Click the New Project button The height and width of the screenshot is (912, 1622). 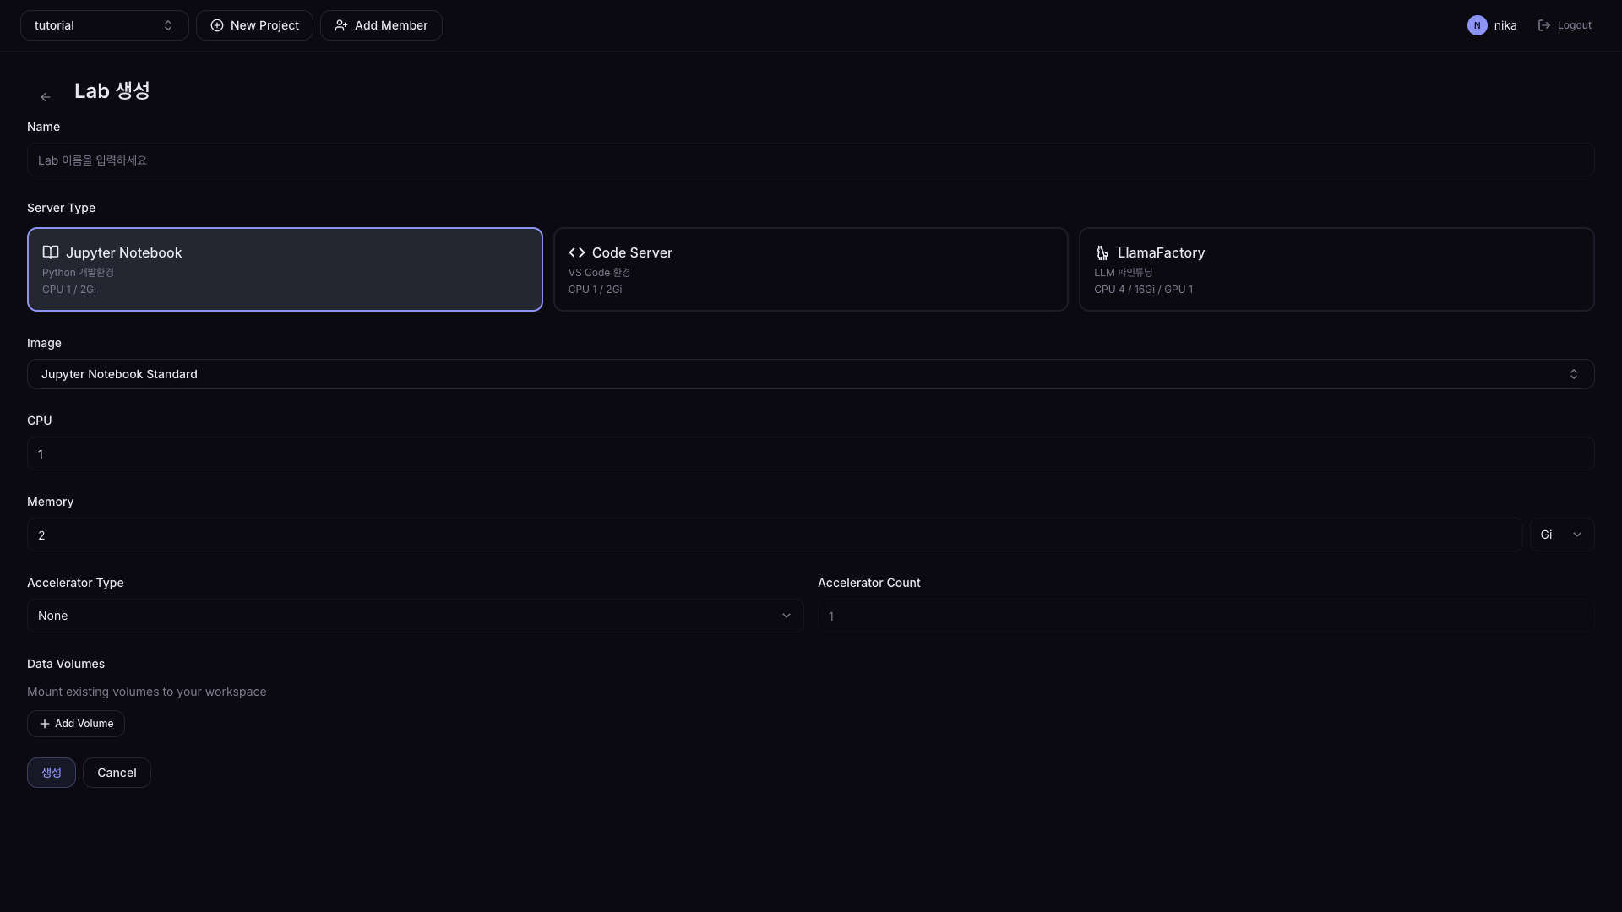coord(254,25)
